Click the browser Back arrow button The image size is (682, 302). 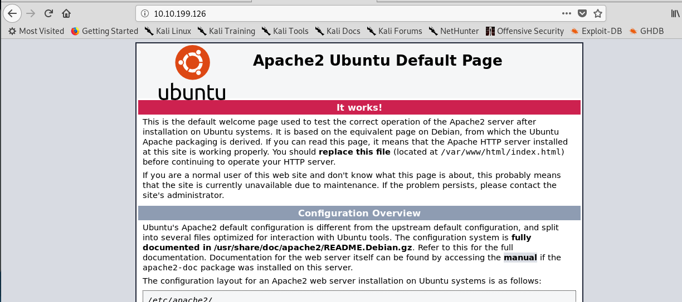point(12,13)
